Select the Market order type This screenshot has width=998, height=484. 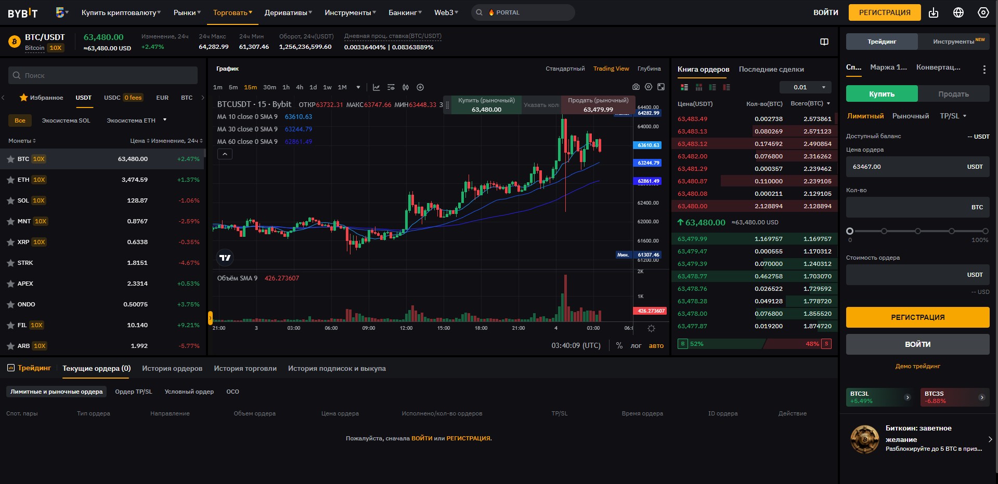tap(910, 116)
